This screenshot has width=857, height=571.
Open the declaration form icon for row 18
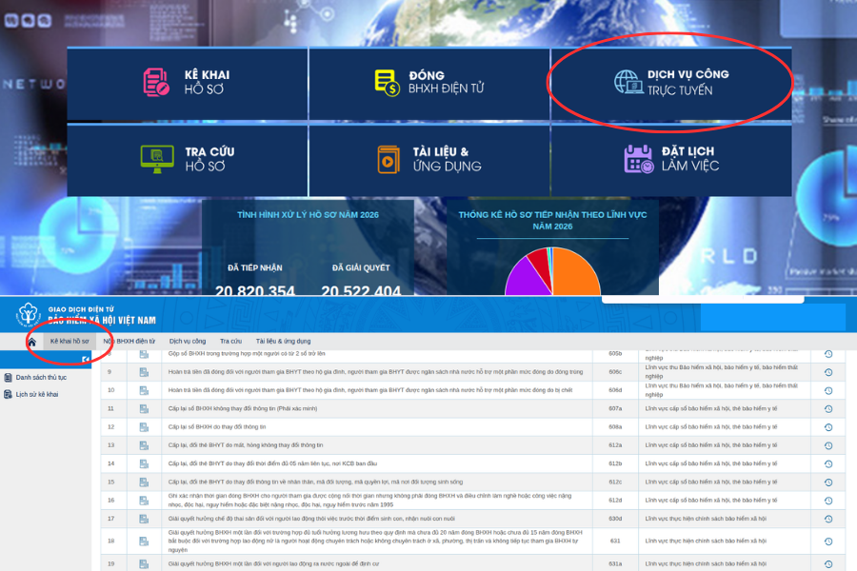point(144,541)
